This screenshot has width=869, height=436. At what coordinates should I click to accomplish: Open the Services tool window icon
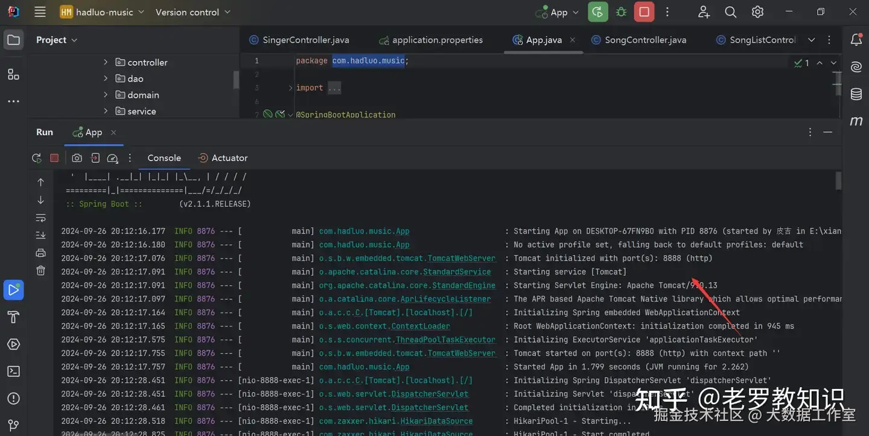point(13,344)
